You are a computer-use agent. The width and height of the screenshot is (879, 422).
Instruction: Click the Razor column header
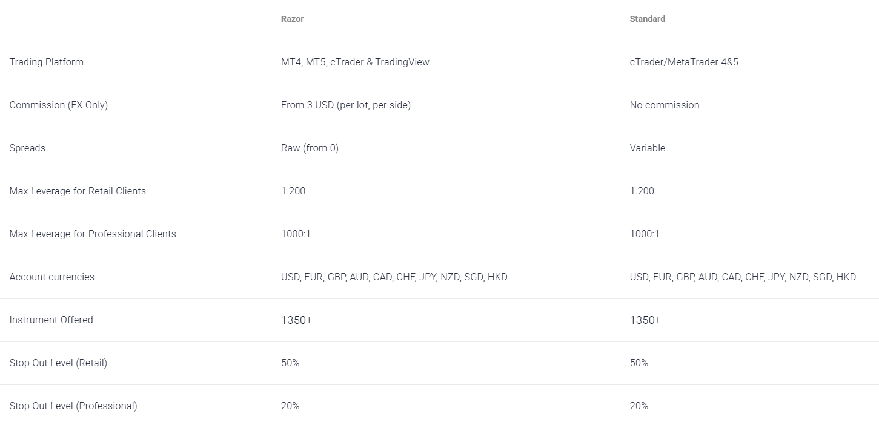(292, 19)
